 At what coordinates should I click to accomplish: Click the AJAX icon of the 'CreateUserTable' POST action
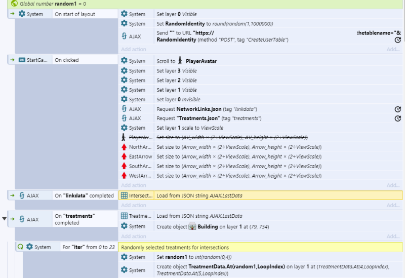(x=124, y=36)
